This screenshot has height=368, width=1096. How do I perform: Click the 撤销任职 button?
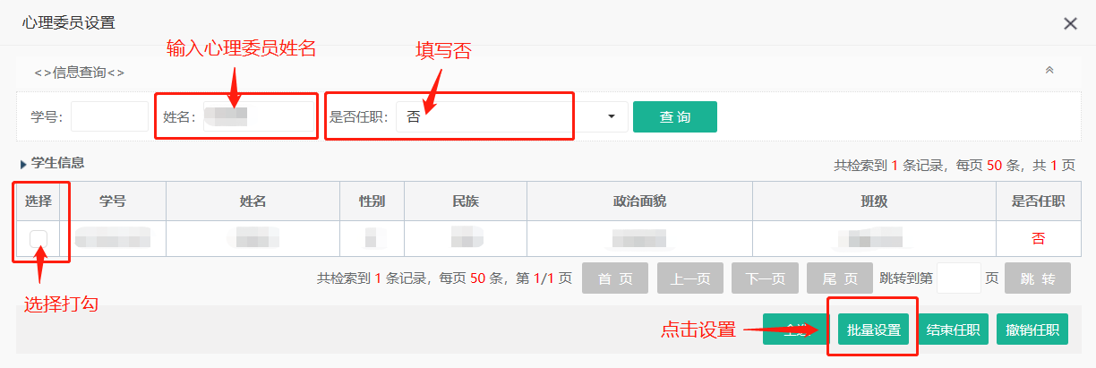click(x=1032, y=329)
